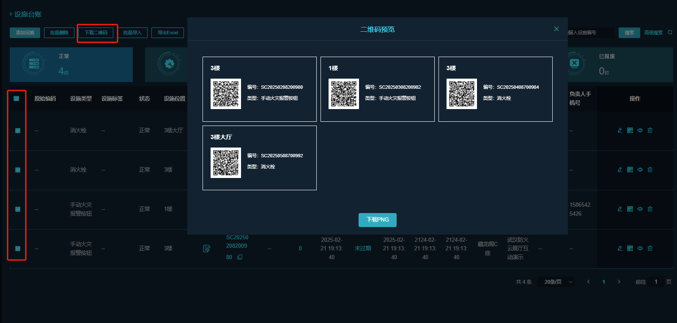Uncheck the 1楼 手动火灾报警按钮 row checkbox
The image size is (677, 323).
(18, 209)
